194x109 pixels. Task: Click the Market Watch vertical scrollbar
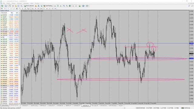tap(19, 58)
